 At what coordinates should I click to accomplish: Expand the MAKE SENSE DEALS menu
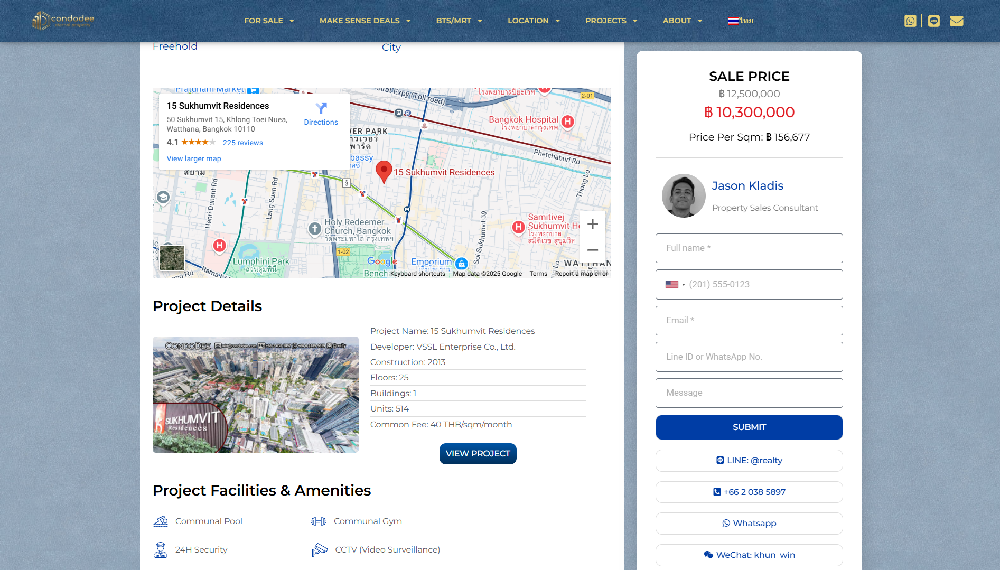coord(365,21)
